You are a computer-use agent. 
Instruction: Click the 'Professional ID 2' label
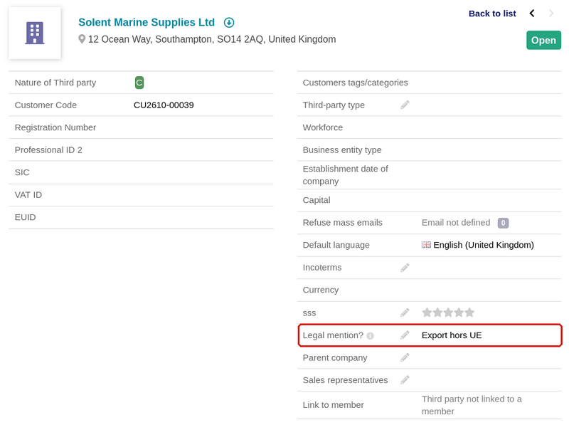(x=48, y=150)
